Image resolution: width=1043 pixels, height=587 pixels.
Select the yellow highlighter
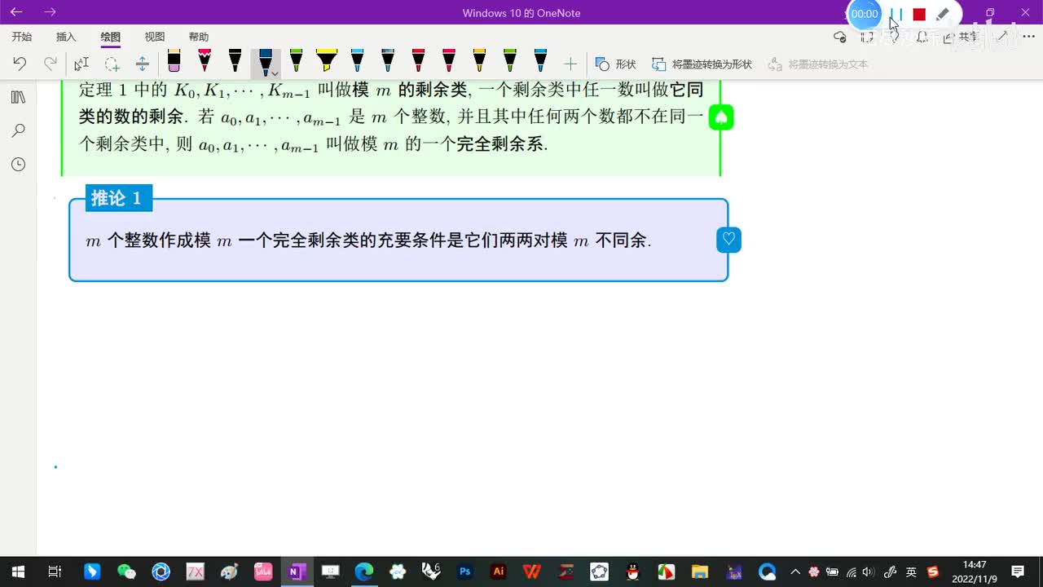(x=327, y=62)
